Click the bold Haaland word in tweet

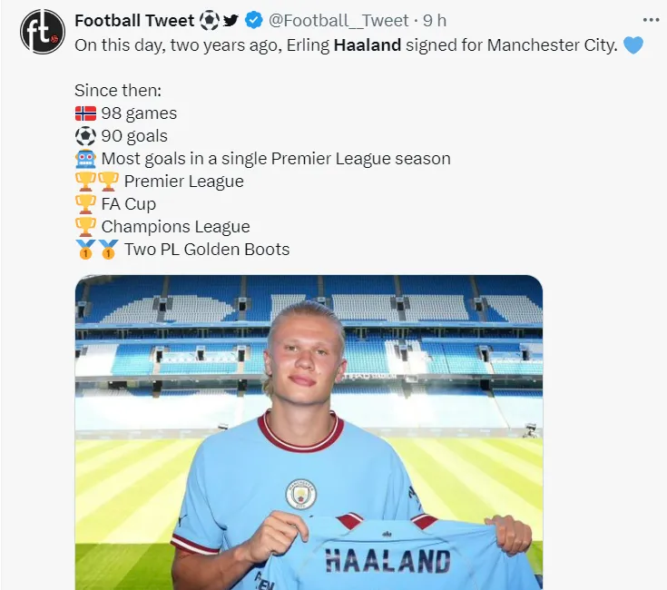pyautogui.click(x=368, y=44)
